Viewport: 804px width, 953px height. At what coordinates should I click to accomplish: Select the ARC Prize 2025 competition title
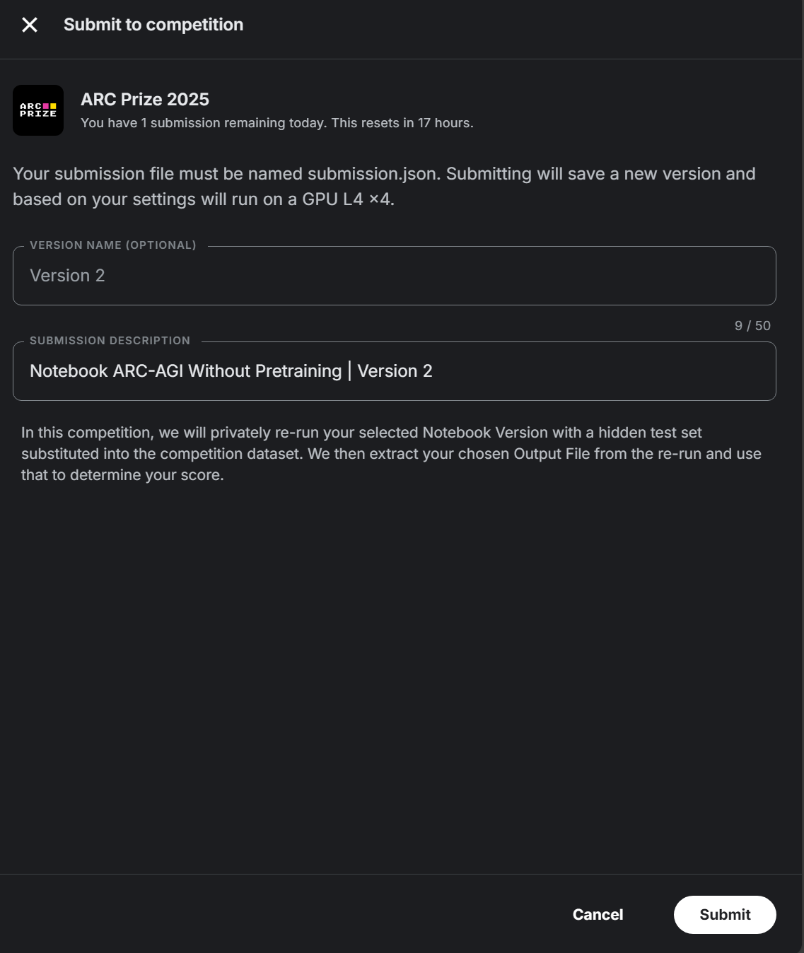coord(145,100)
